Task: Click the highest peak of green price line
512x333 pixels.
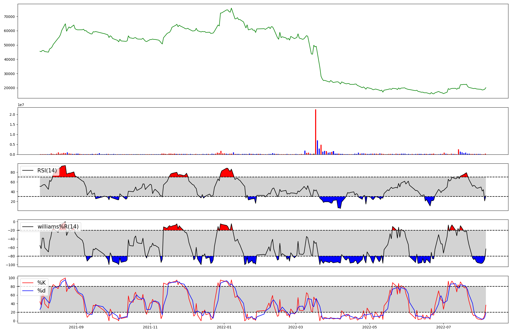Action: click(231, 8)
